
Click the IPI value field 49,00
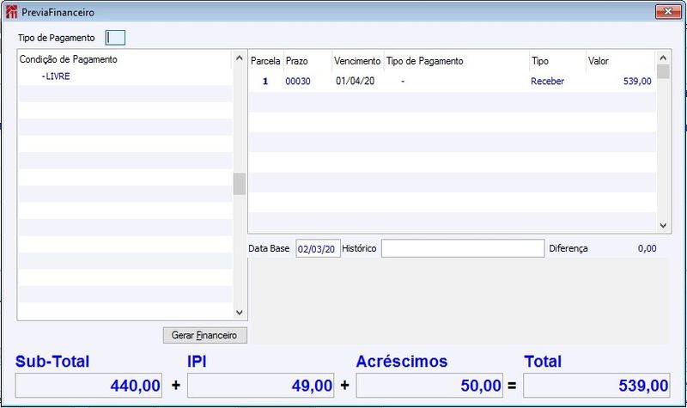coord(261,386)
